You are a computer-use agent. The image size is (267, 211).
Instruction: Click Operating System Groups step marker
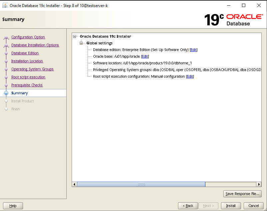6,69
